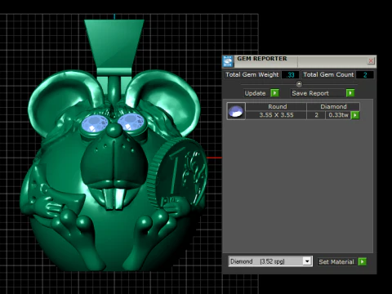Click the Total Gem Count value 2
The height and width of the screenshot is (294, 392).
pyautogui.click(x=365, y=75)
